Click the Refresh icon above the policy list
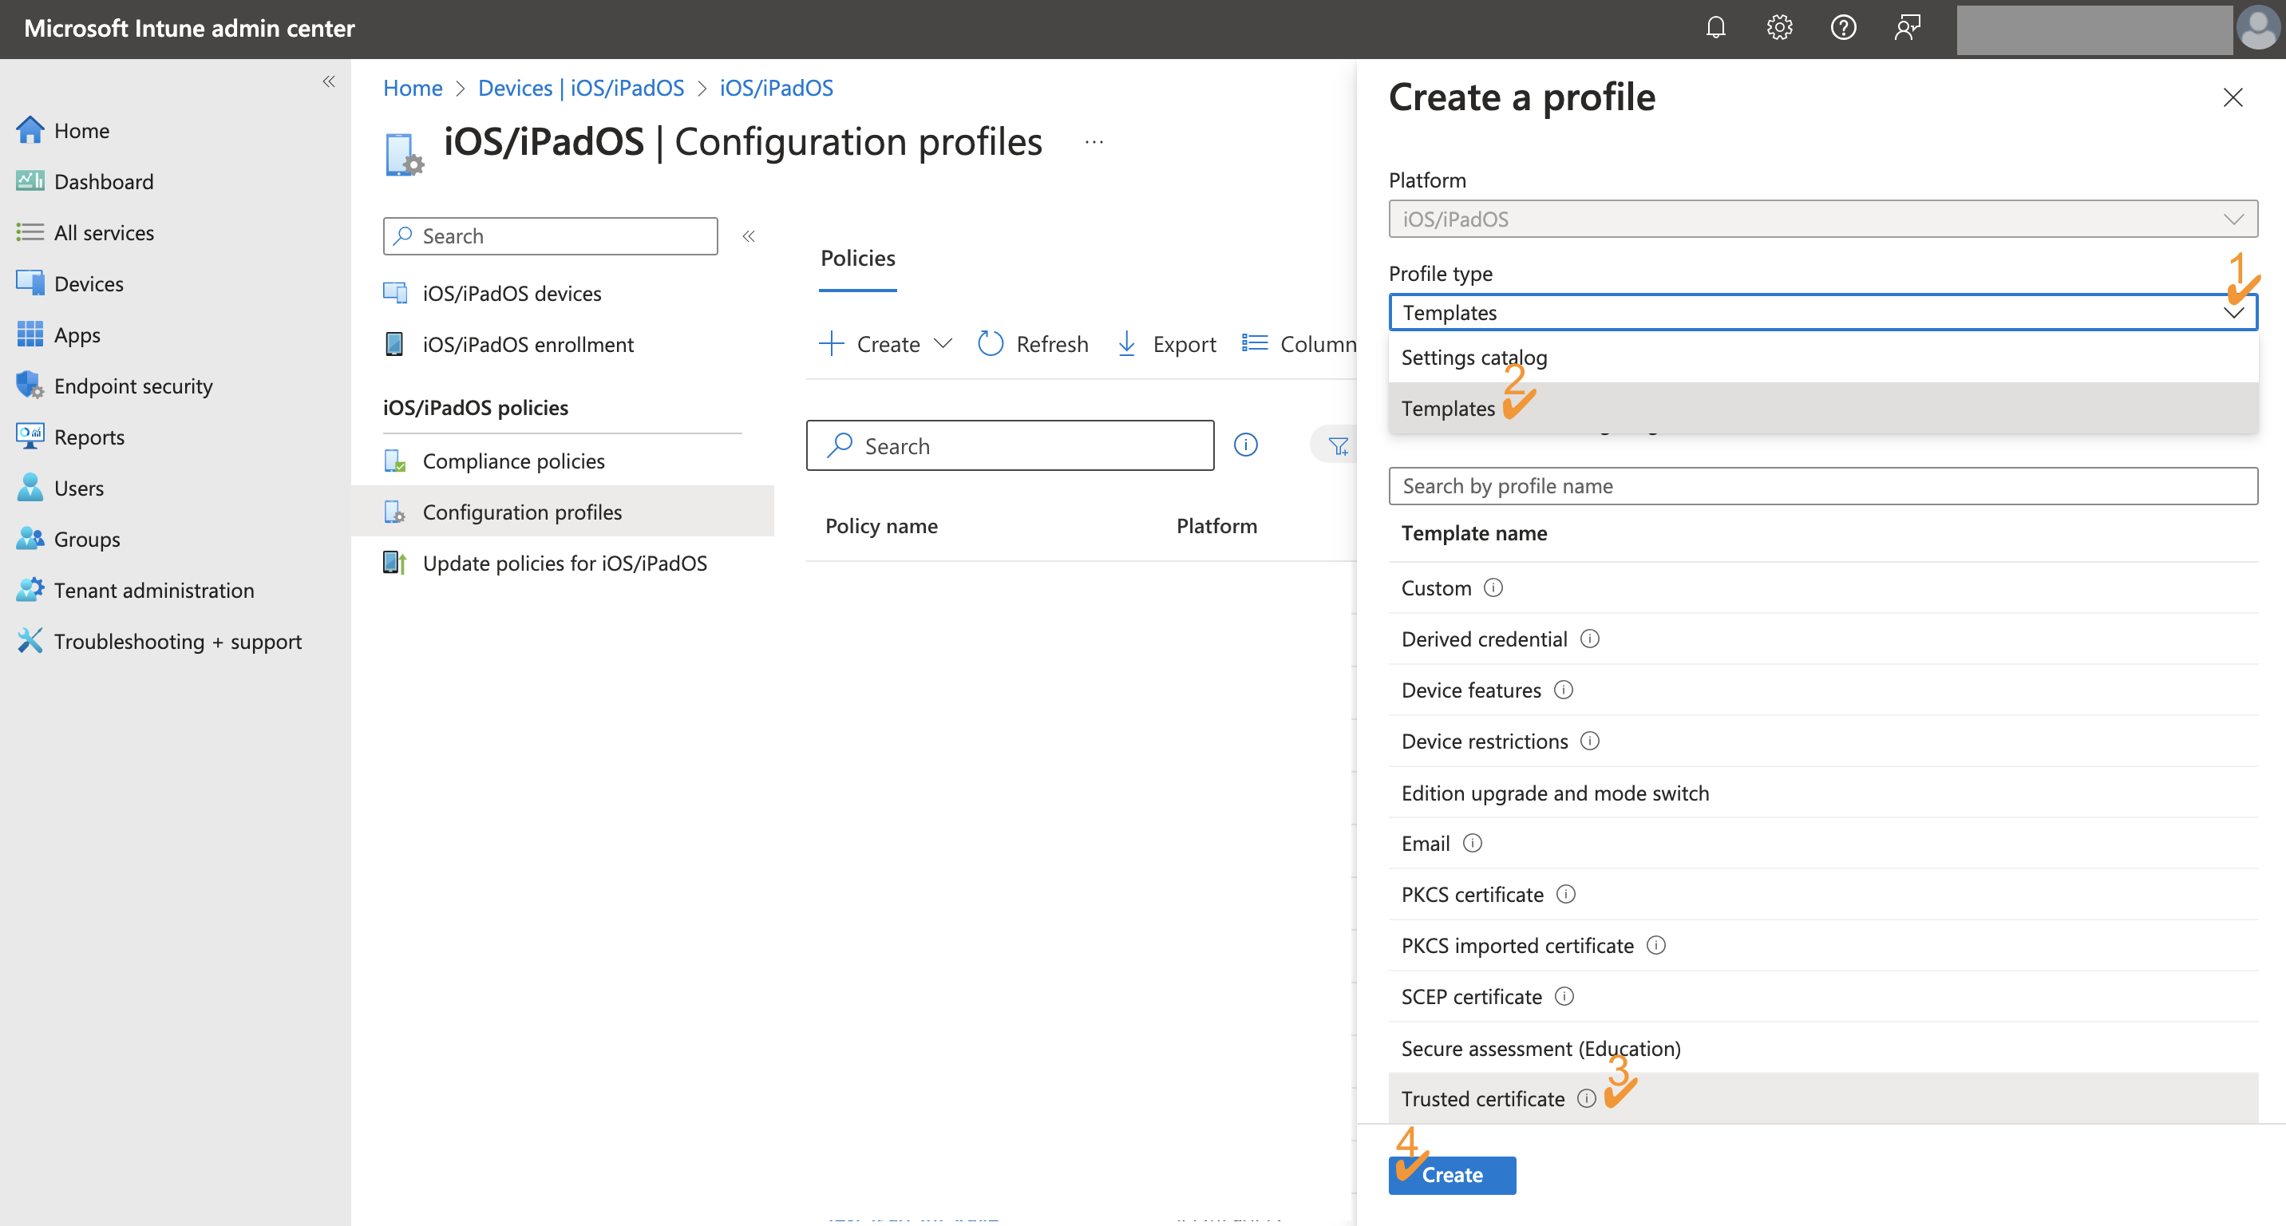The width and height of the screenshot is (2286, 1226). pyautogui.click(x=990, y=343)
